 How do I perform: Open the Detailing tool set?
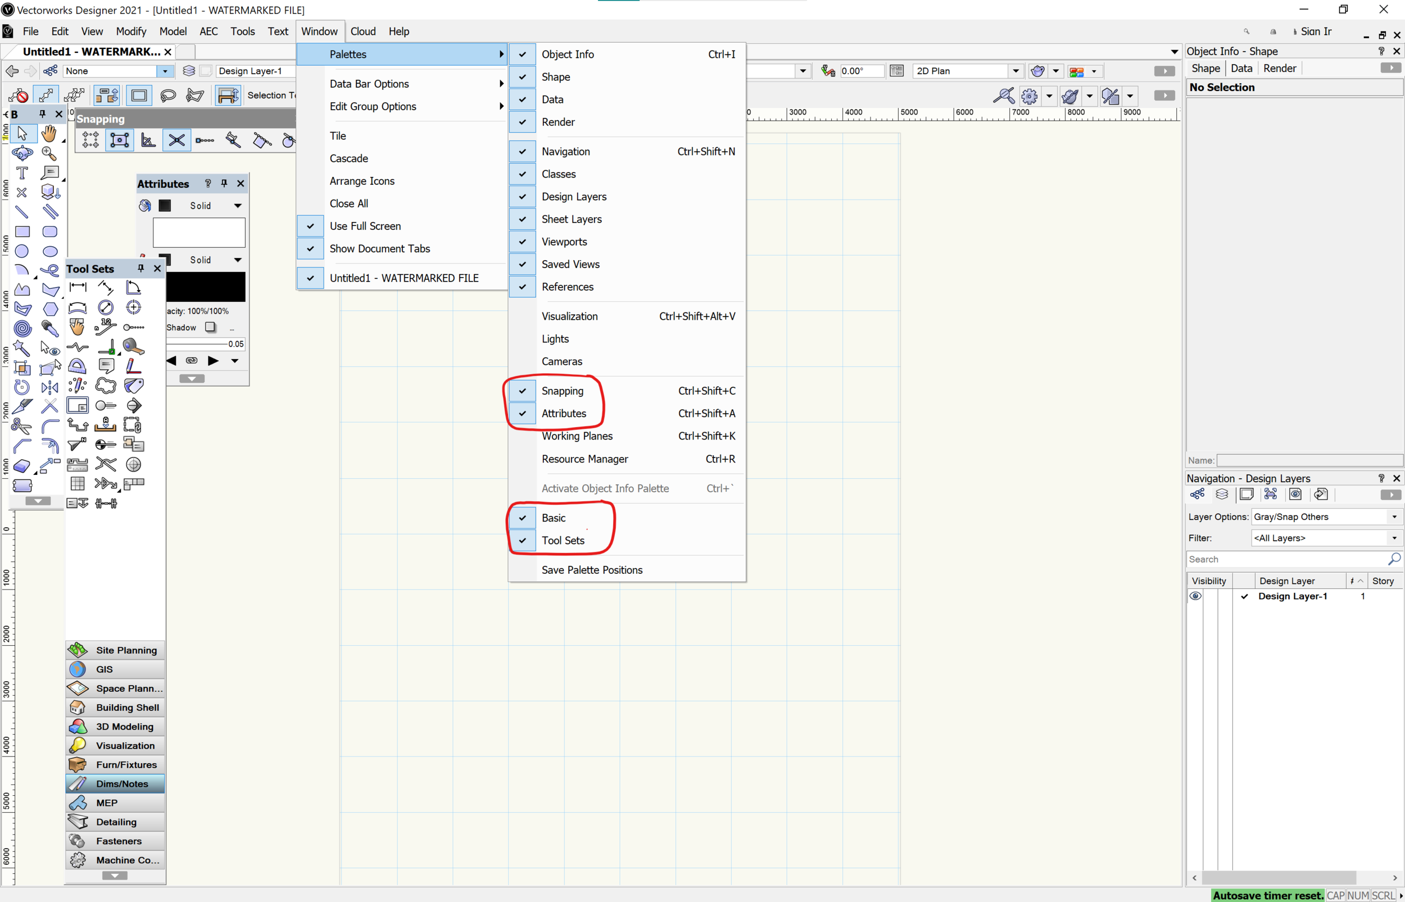(x=115, y=822)
